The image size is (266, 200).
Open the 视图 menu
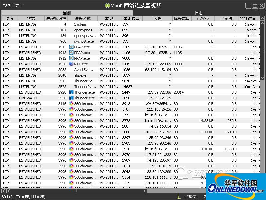pos(7,5)
